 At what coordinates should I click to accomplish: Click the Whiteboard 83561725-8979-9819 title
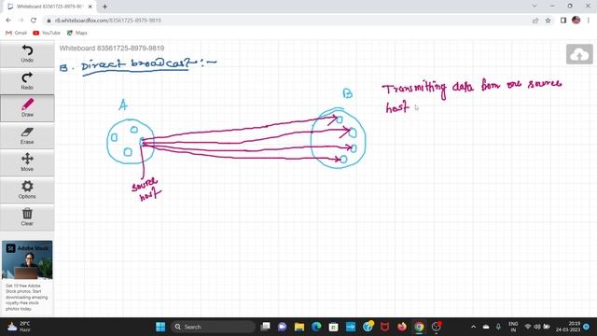click(112, 49)
